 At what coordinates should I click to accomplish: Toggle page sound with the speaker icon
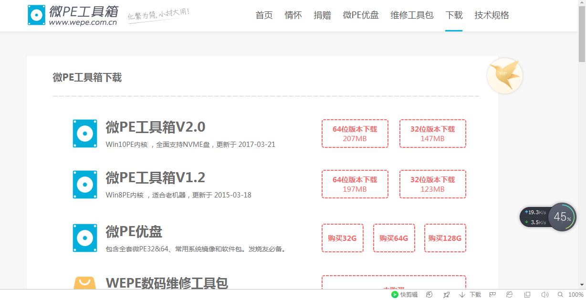(544, 295)
